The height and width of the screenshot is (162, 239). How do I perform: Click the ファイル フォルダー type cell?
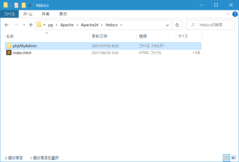[x=152, y=46]
